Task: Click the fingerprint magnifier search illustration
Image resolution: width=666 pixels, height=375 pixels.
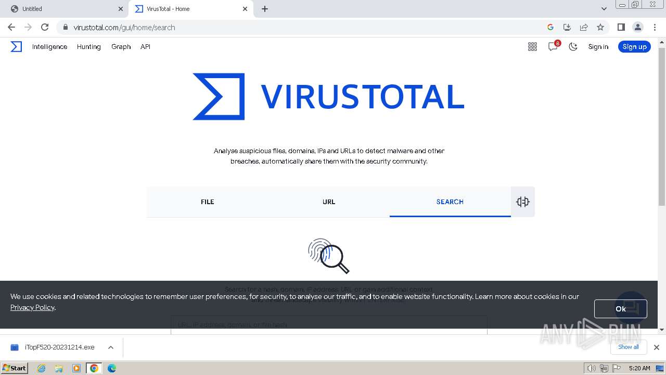Action: (328, 256)
